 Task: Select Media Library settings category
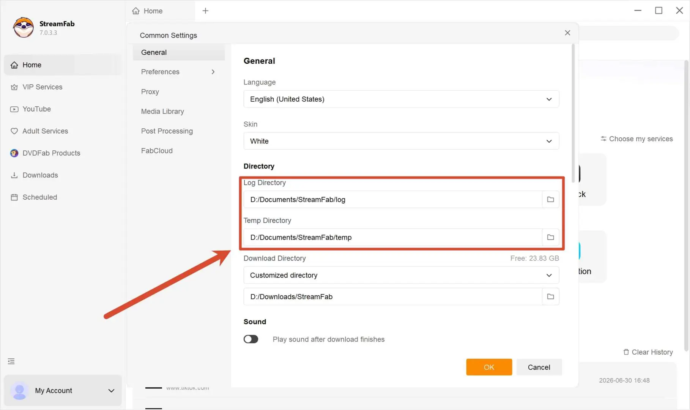click(x=179, y=111)
